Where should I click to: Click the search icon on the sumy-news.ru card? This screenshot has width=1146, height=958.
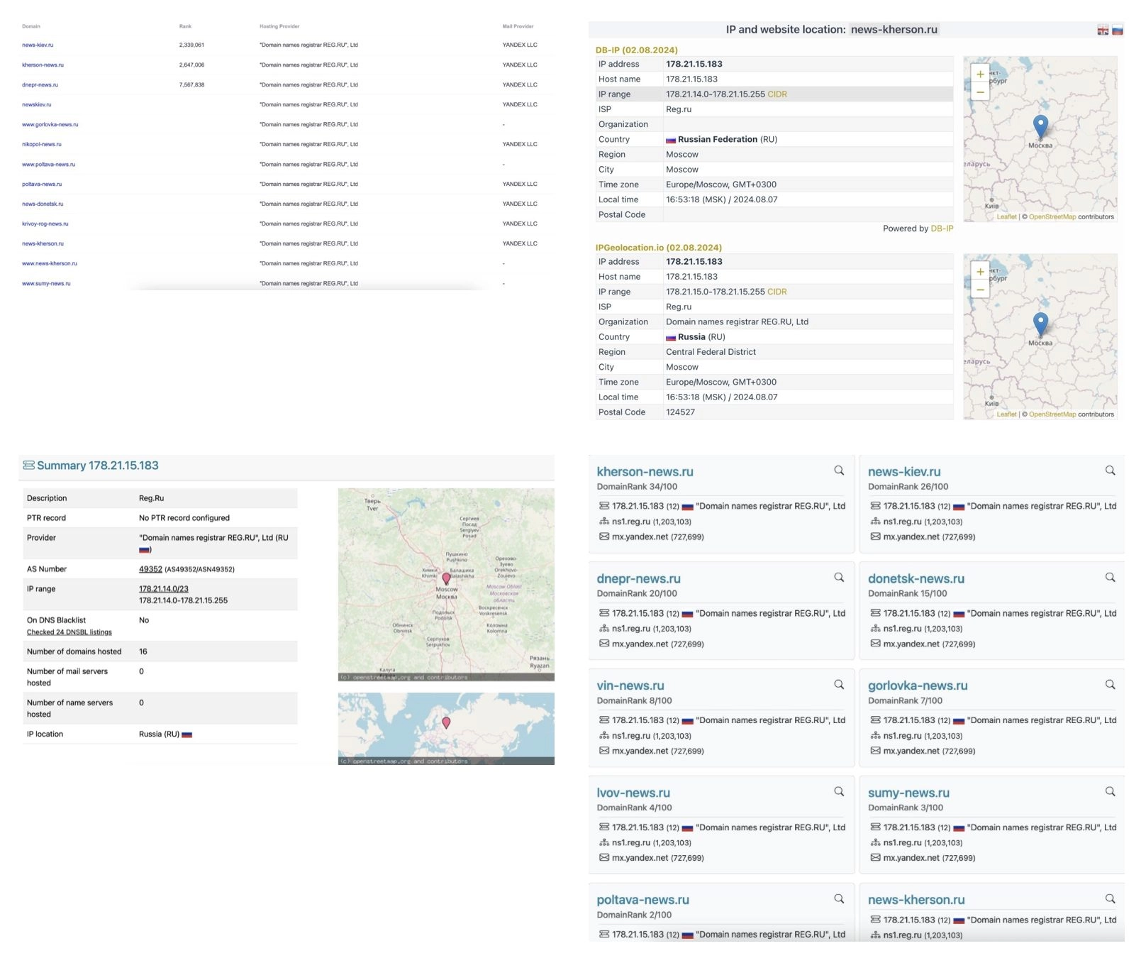click(1110, 792)
